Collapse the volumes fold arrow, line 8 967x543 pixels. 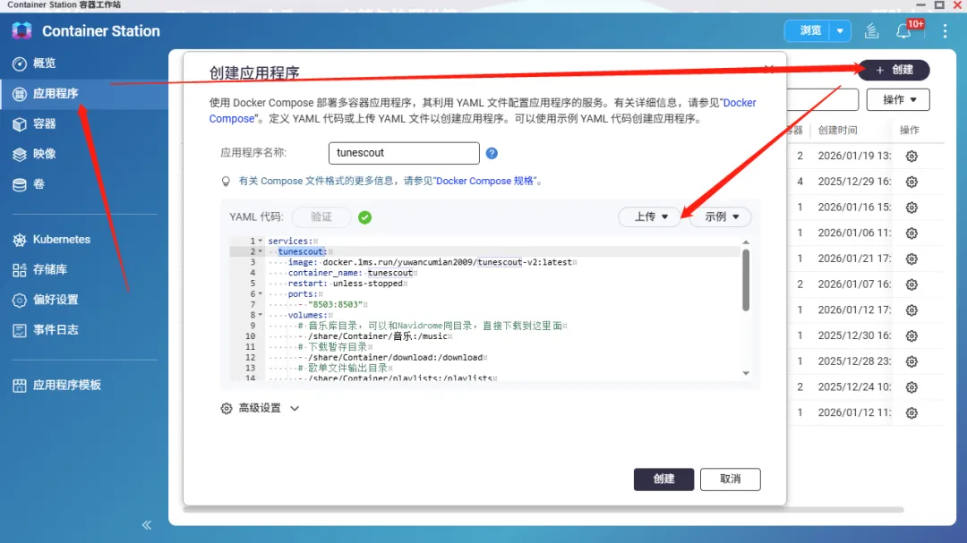click(261, 315)
